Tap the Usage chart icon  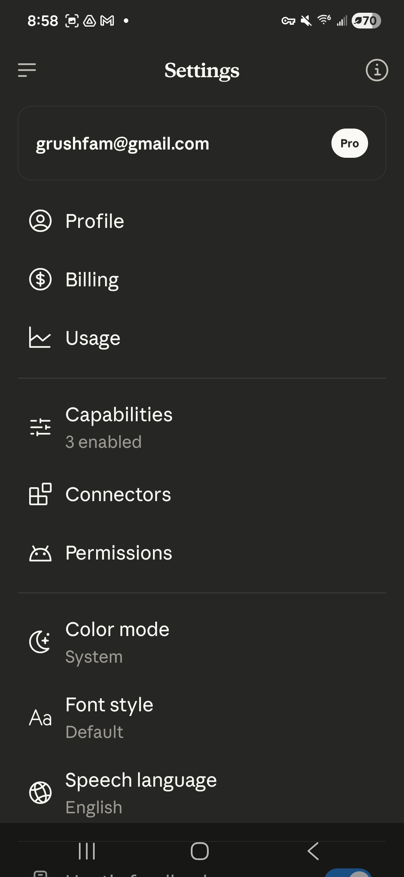tap(40, 338)
